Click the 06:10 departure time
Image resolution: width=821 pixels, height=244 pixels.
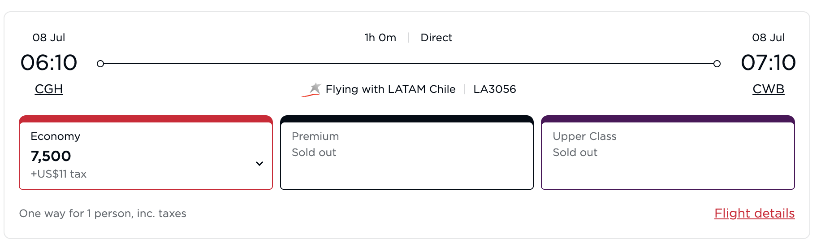tap(49, 62)
